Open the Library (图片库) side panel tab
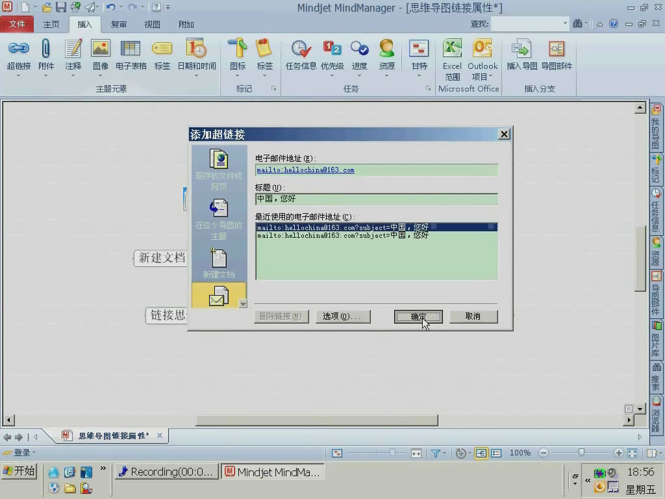Screen dimensions: 665x499 point(656,339)
